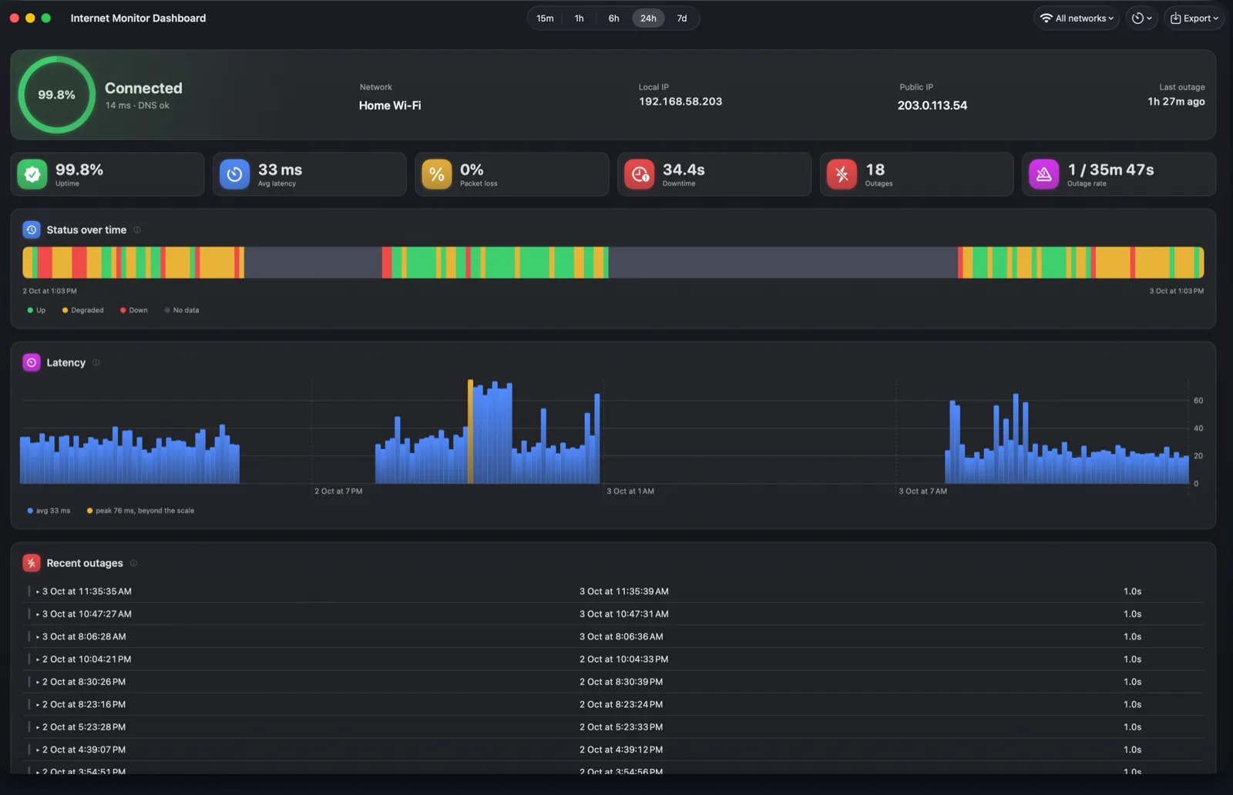This screenshot has width=1233, height=795.
Task: Click the Public IP 203.0.113.54 value
Action: (932, 106)
